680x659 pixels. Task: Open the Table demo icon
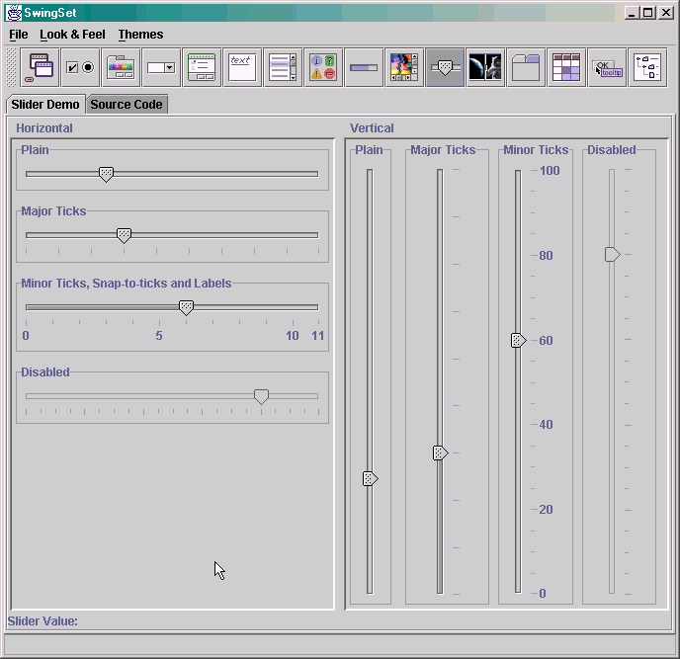coord(566,67)
